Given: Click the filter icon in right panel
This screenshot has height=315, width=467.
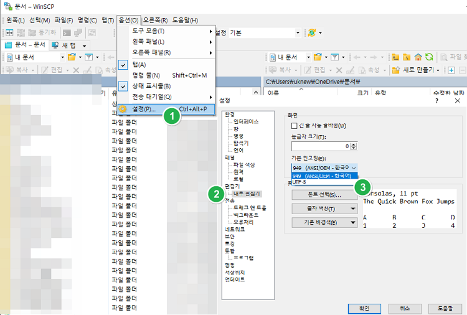Looking at the screenshot, I should click(x=335, y=57).
